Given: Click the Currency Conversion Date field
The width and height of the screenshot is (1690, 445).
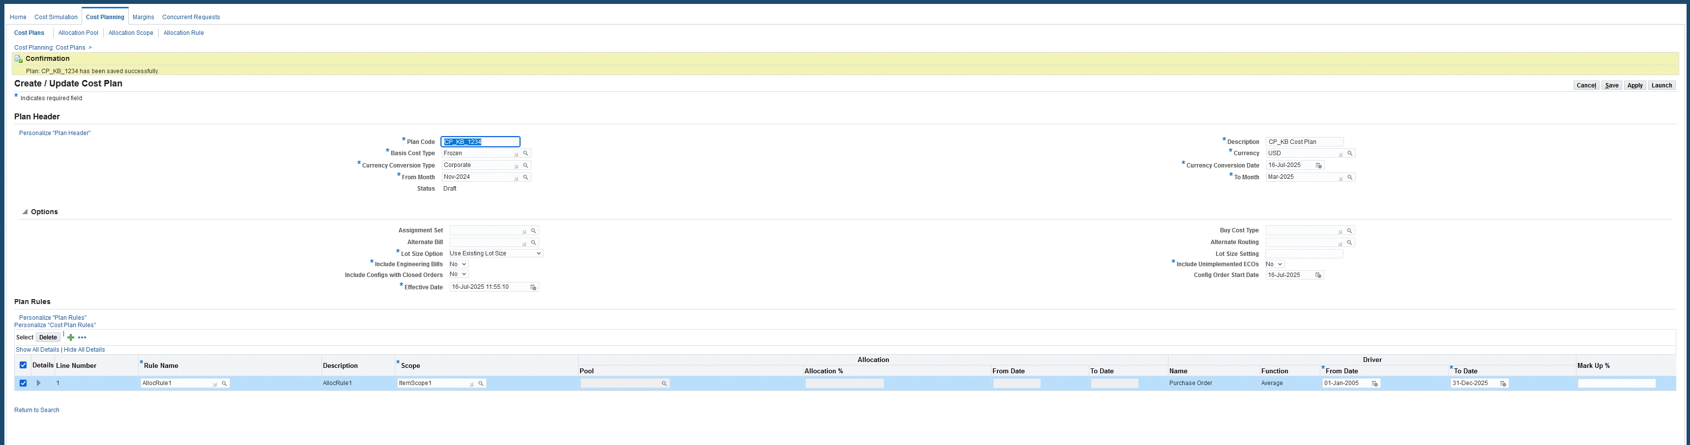Looking at the screenshot, I should pyautogui.click(x=1289, y=165).
